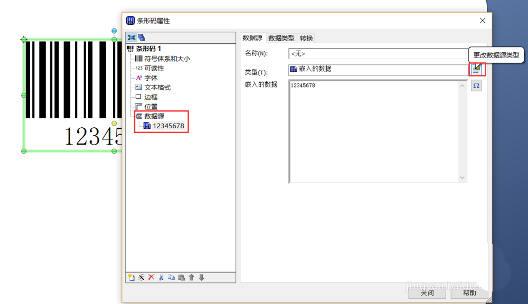
Task: Click the change data source type button
Action: 476,69
